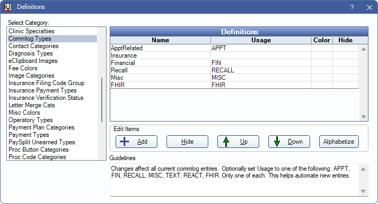The image size is (378, 204).
Task: Move selected item Up
Action: [x=238, y=142]
